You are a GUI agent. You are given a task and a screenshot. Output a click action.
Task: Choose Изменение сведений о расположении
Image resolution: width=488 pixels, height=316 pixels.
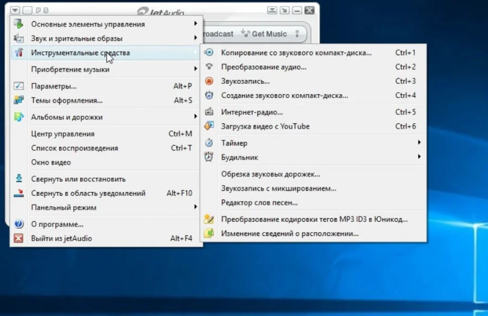(x=313, y=234)
